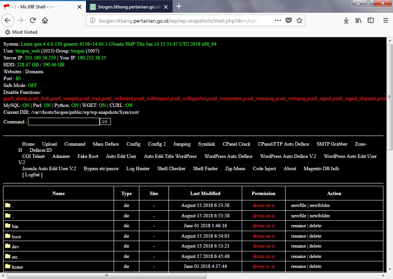Open the Shell Finder link
The height and width of the screenshot is (279, 393).
pyautogui.click(x=205, y=168)
